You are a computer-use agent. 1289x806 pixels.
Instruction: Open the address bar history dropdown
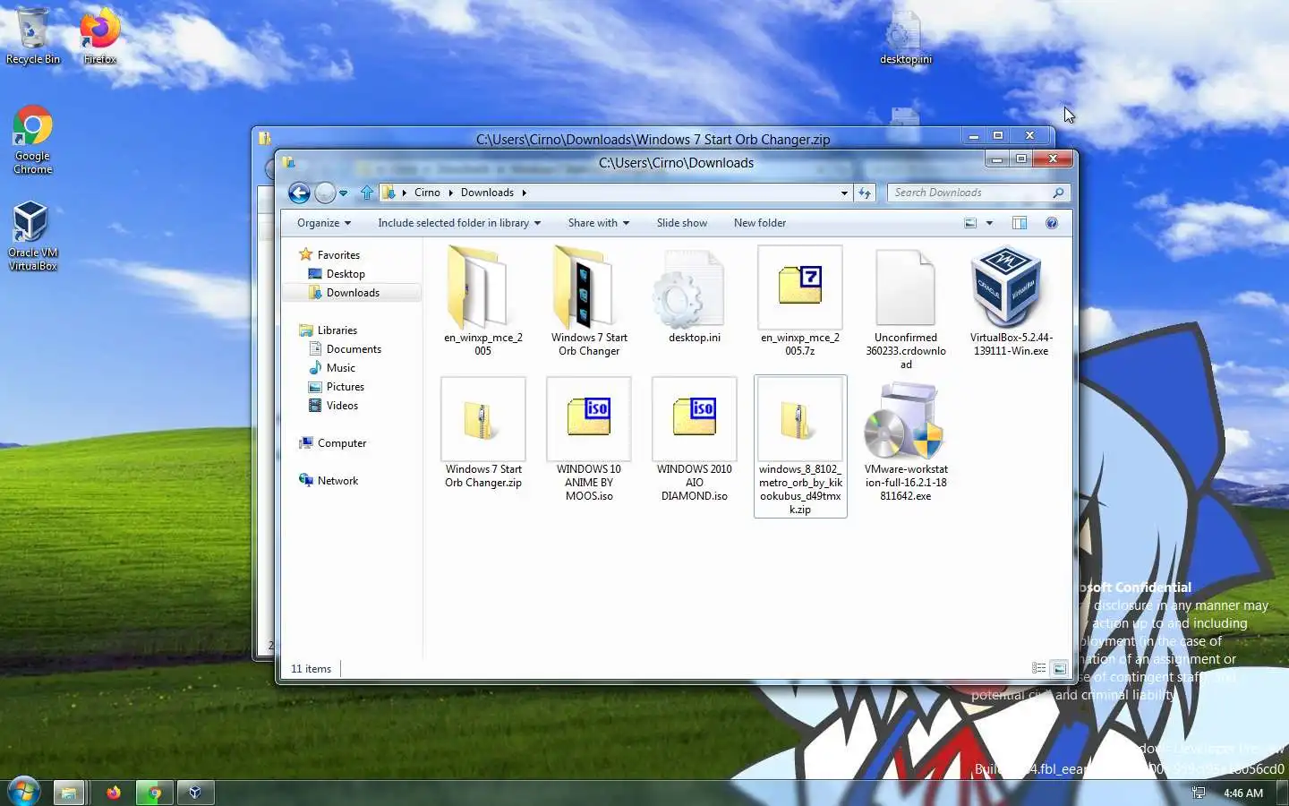843,193
